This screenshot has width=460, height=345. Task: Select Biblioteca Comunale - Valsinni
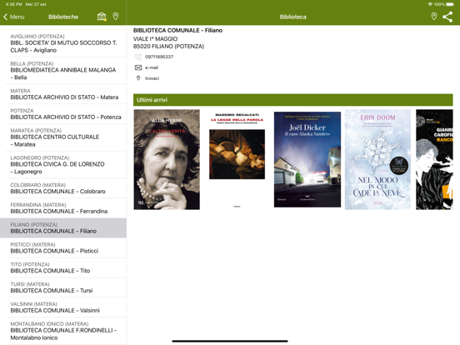coord(63,307)
